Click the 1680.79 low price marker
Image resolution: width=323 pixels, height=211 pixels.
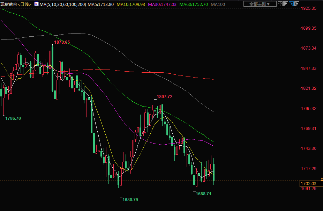130,199
